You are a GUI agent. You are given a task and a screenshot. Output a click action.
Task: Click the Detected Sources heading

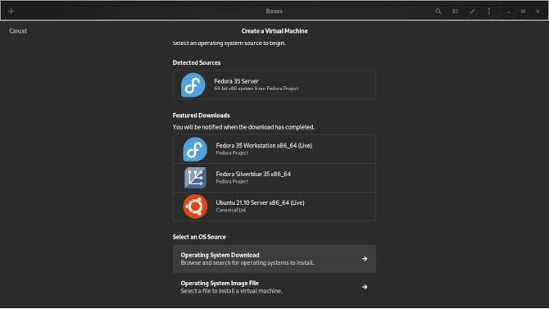[x=197, y=63]
